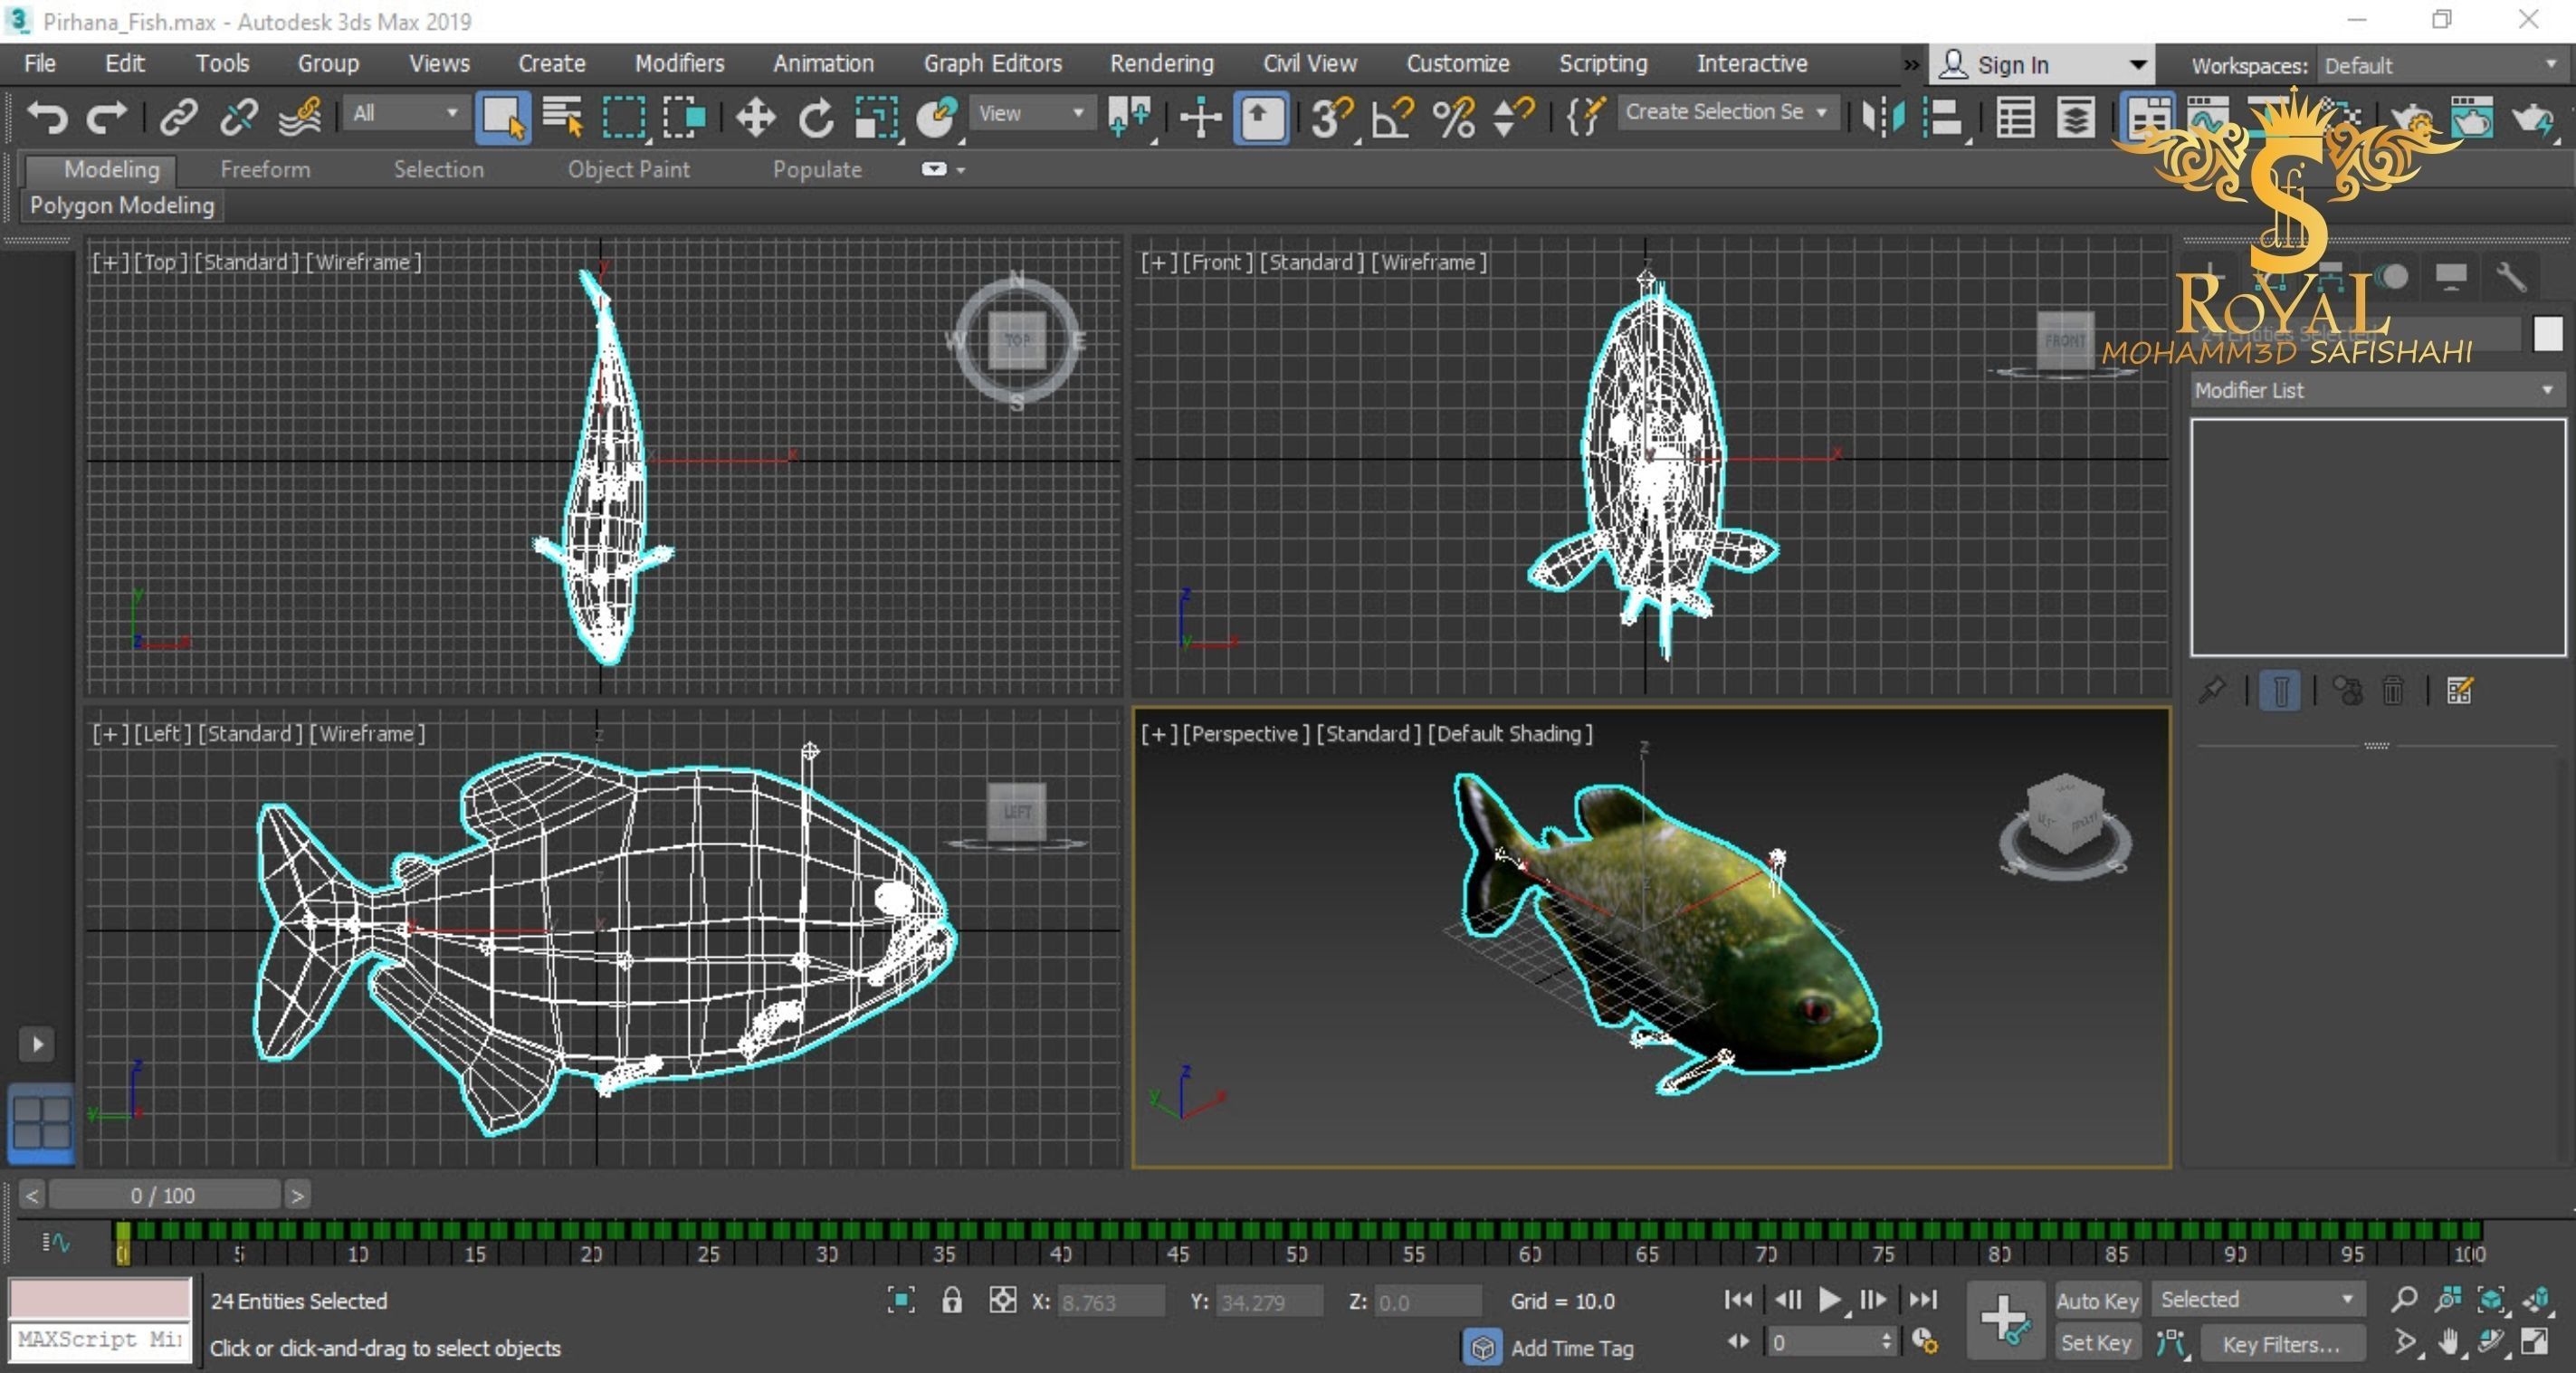Image resolution: width=2576 pixels, height=1373 pixels.
Task: Open the Rendering menu
Action: pos(1161,63)
